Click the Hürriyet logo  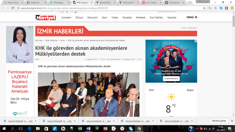(x=45, y=18)
